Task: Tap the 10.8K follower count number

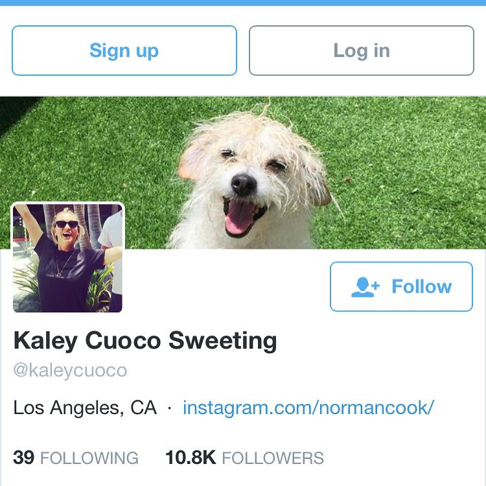Action: (190, 457)
